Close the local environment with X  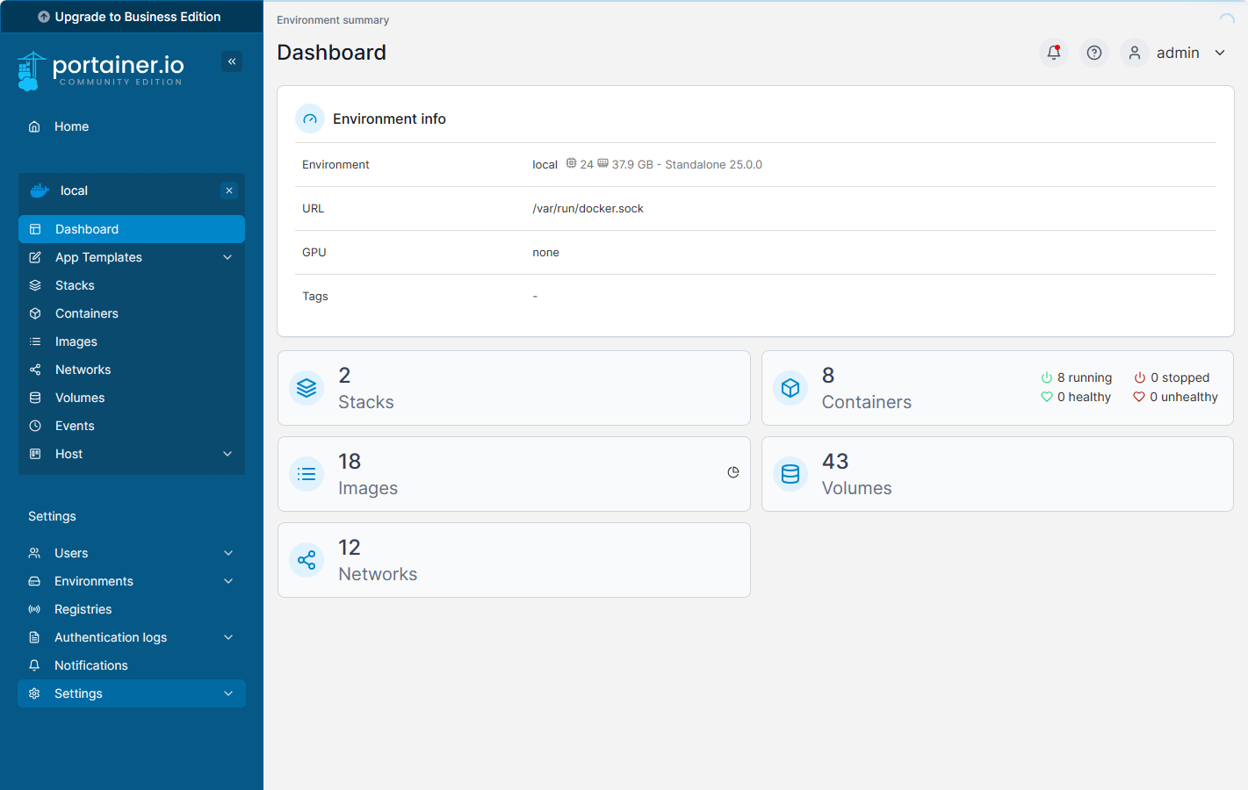coord(229,190)
